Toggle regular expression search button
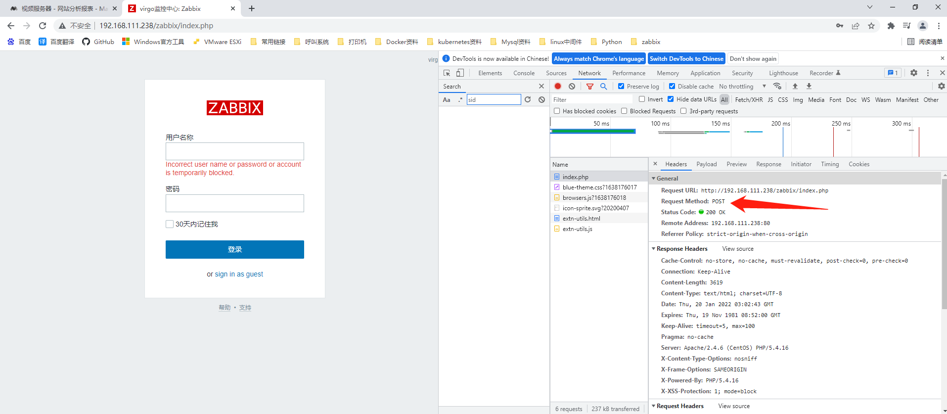The width and height of the screenshot is (947, 414). 460,99
